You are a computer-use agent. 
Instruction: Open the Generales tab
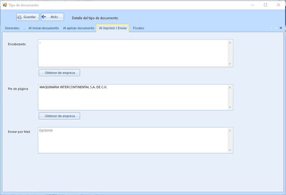(x=12, y=28)
